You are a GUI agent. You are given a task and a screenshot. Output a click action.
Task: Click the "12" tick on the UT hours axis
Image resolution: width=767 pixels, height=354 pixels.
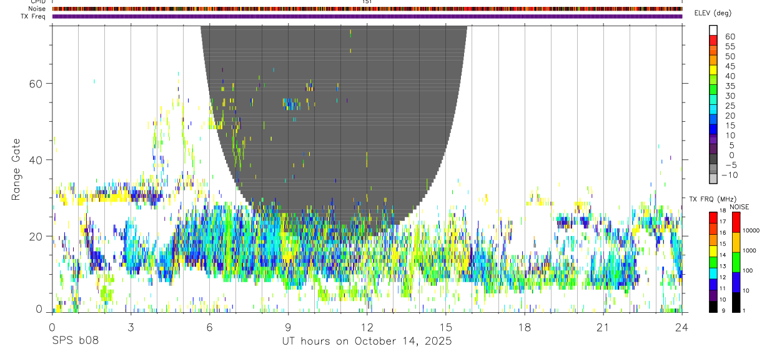(367, 327)
